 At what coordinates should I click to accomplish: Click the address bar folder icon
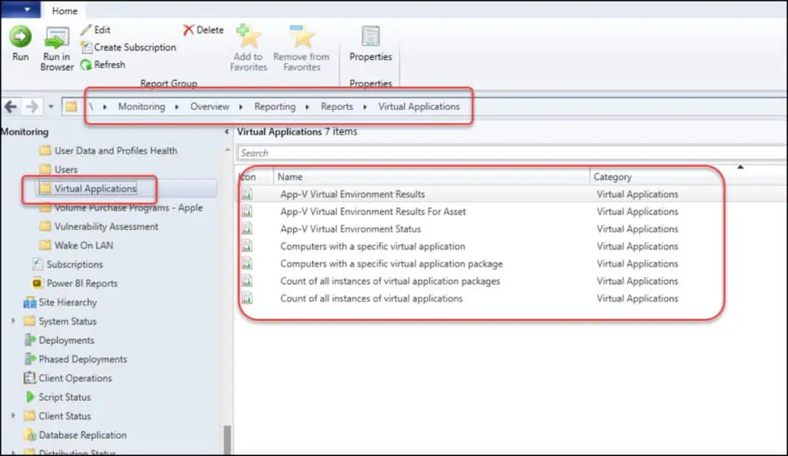(72, 106)
